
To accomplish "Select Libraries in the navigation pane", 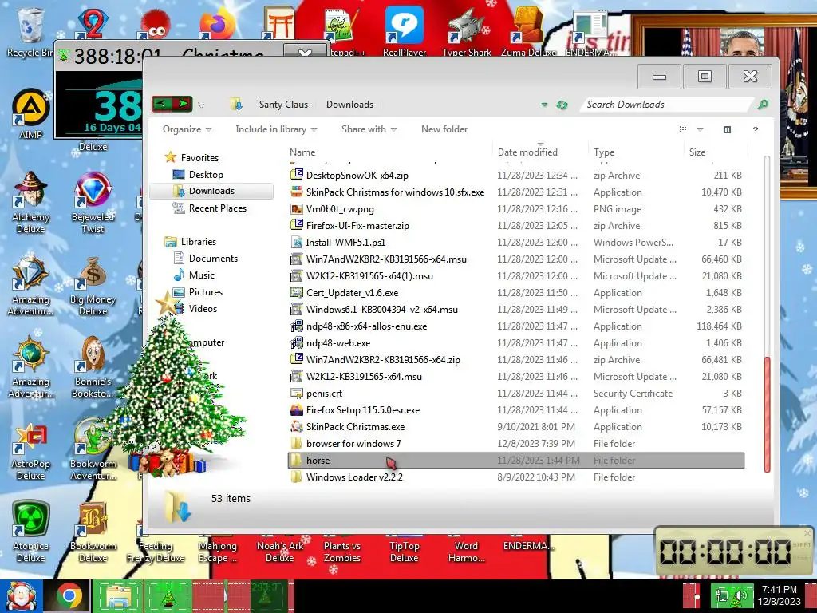I will pos(198,241).
